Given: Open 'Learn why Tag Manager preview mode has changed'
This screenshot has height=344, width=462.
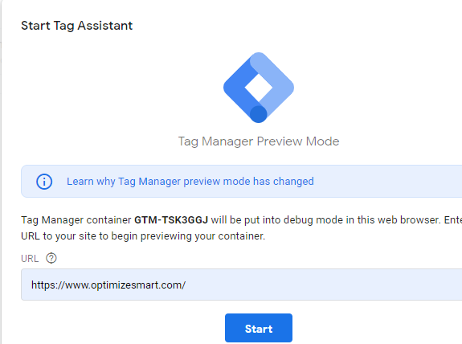Looking at the screenshot, I should point(190,182).
